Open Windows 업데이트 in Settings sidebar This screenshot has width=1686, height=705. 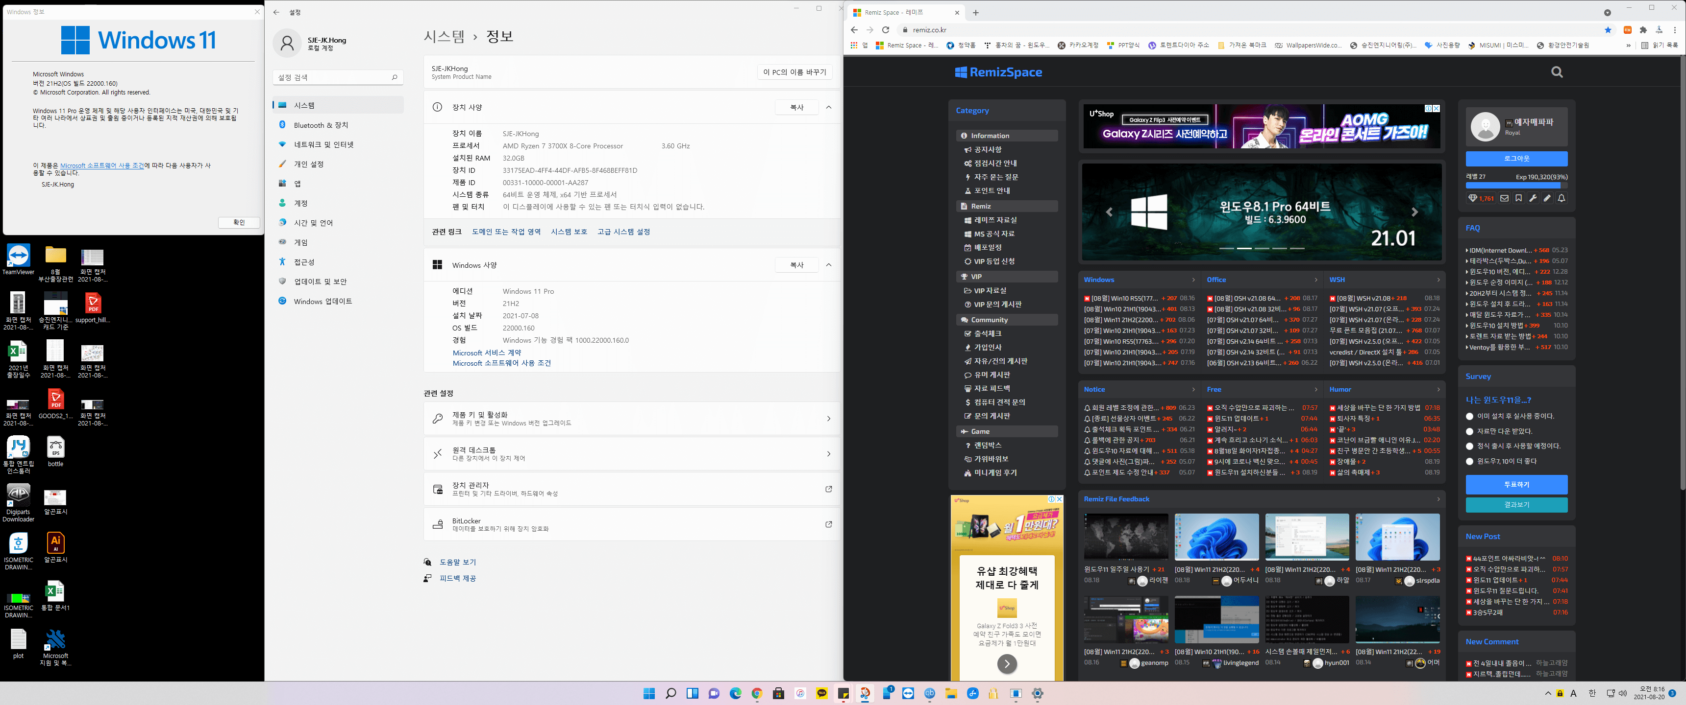338,302
